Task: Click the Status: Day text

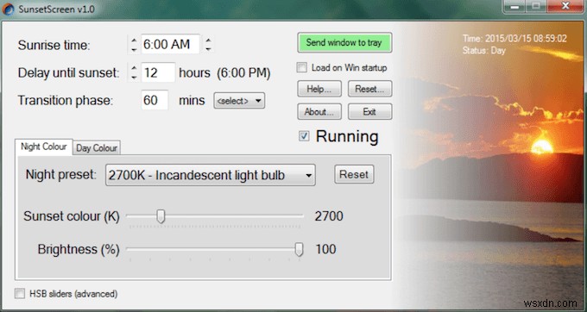Action: point(483,51)
